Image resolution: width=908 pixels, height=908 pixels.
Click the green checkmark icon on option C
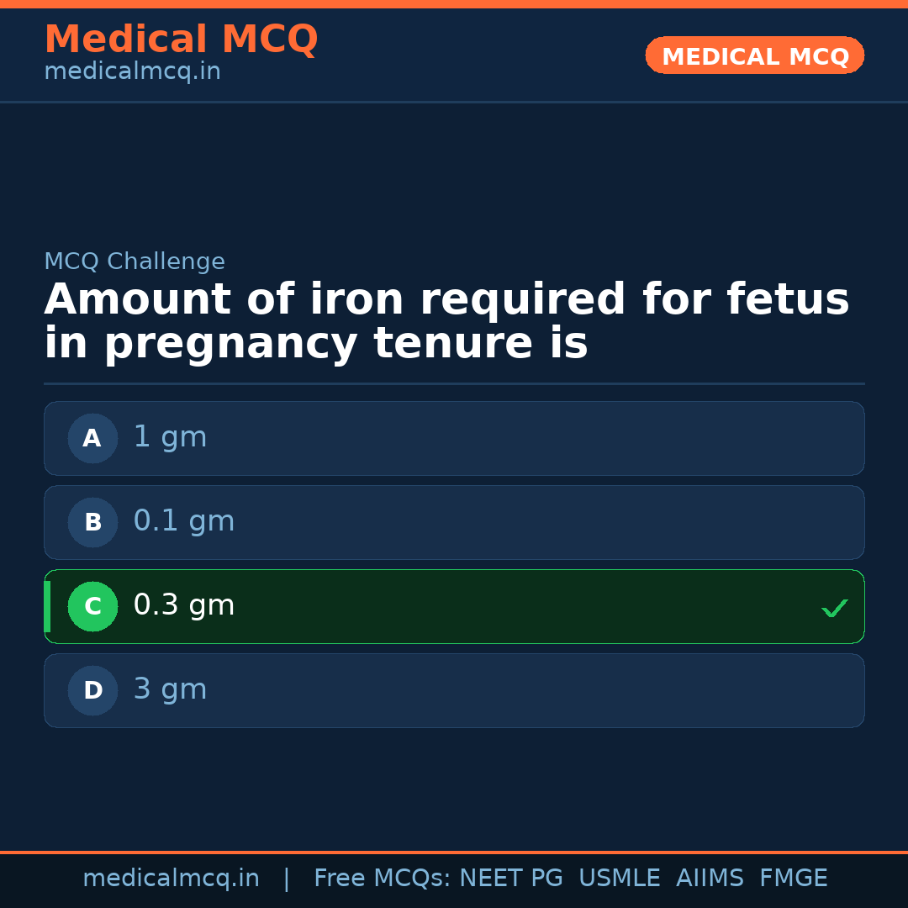pyautogui.click(x=834, y=608)
